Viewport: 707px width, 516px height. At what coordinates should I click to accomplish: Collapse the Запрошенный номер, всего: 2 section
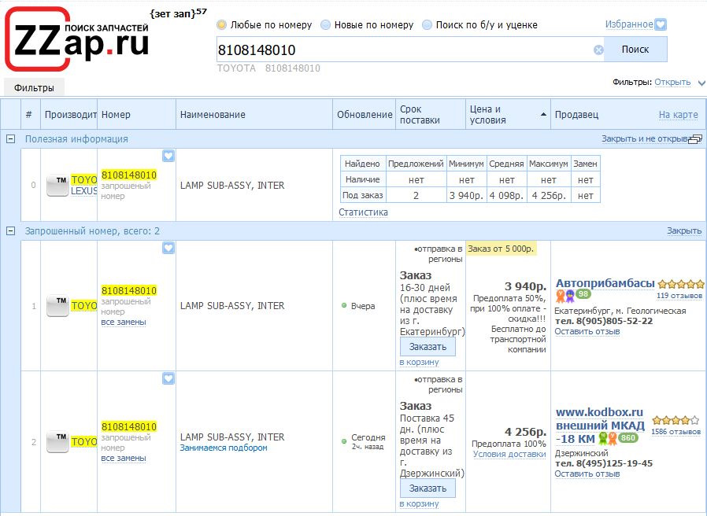click(10, 231)
